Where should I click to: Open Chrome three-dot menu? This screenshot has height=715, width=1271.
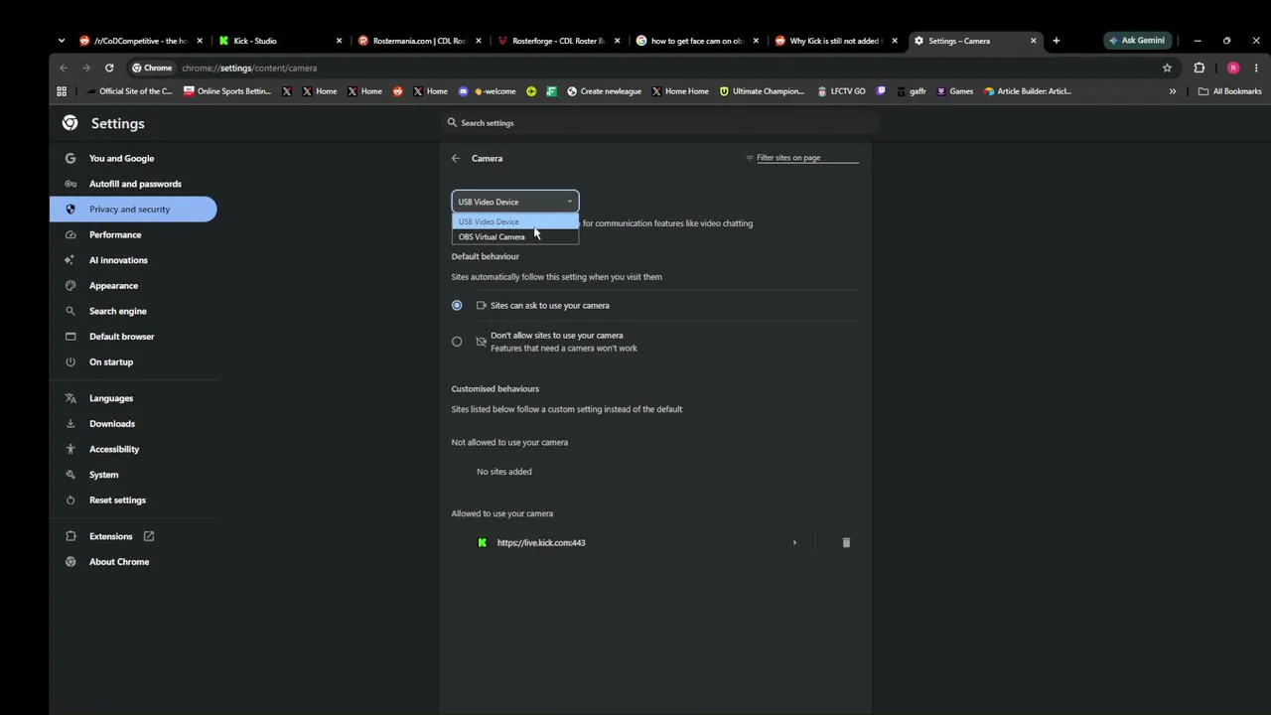tap(1256, 68)
